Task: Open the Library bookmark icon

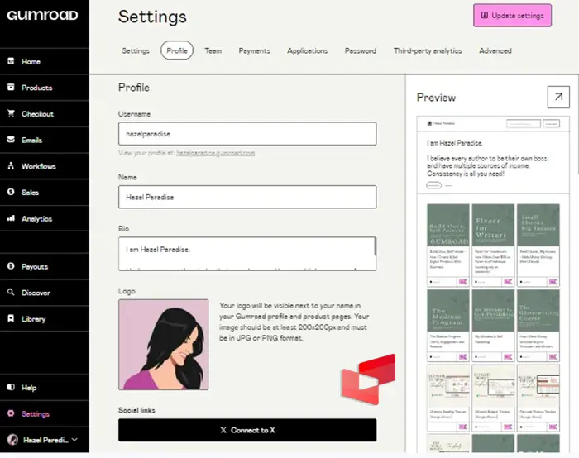Action: (x=11, y=319)
